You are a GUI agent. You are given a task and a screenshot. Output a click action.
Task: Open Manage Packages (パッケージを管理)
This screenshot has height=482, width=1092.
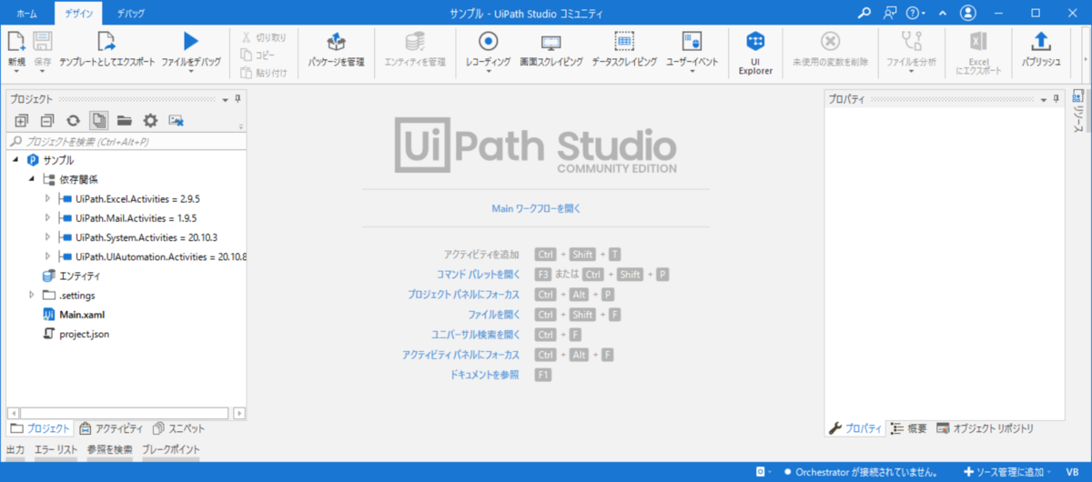coord(336,50)
